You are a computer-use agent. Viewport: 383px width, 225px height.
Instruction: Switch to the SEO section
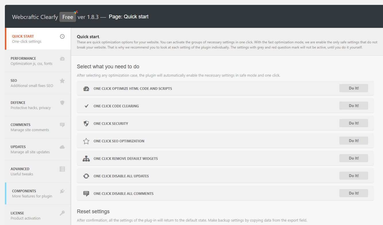pyautogui.click(x=32, y=83)
